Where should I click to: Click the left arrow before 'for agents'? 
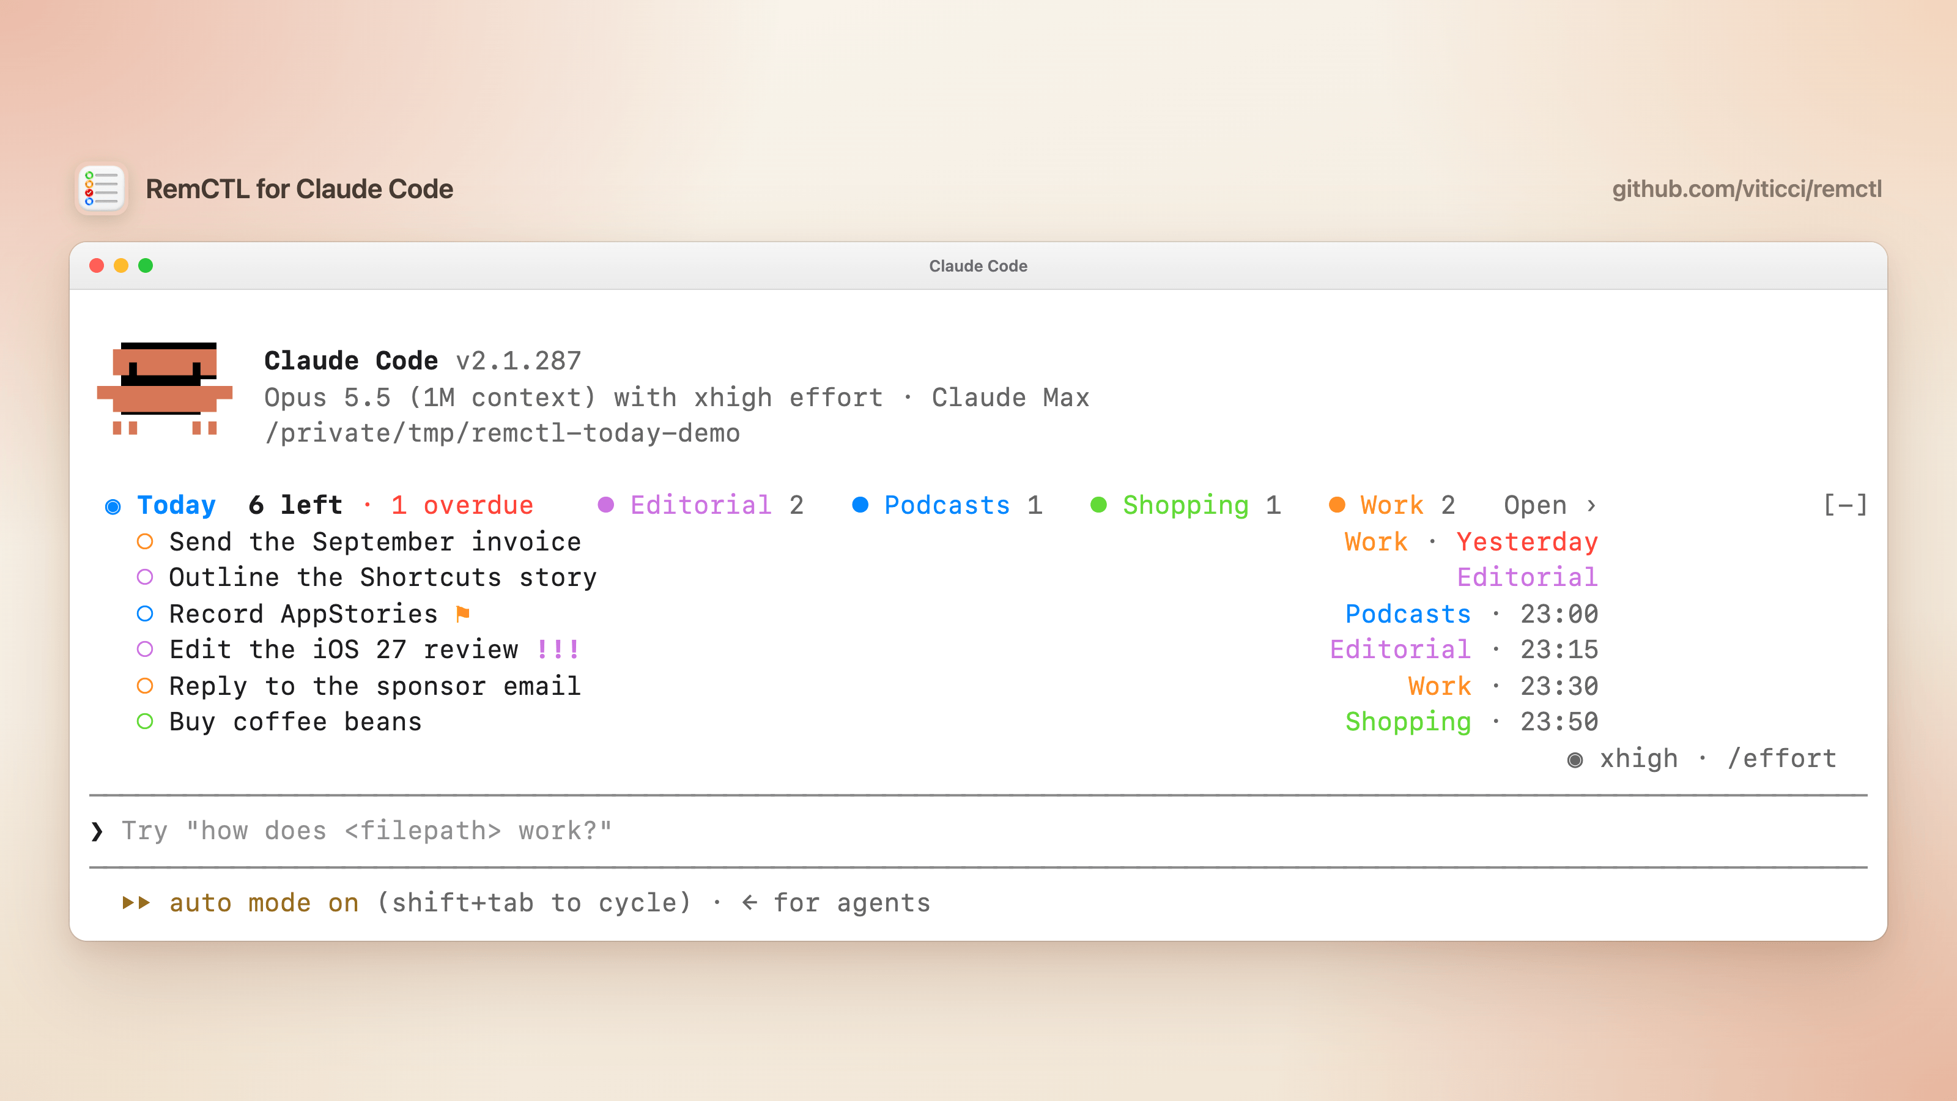click(750, 903)
